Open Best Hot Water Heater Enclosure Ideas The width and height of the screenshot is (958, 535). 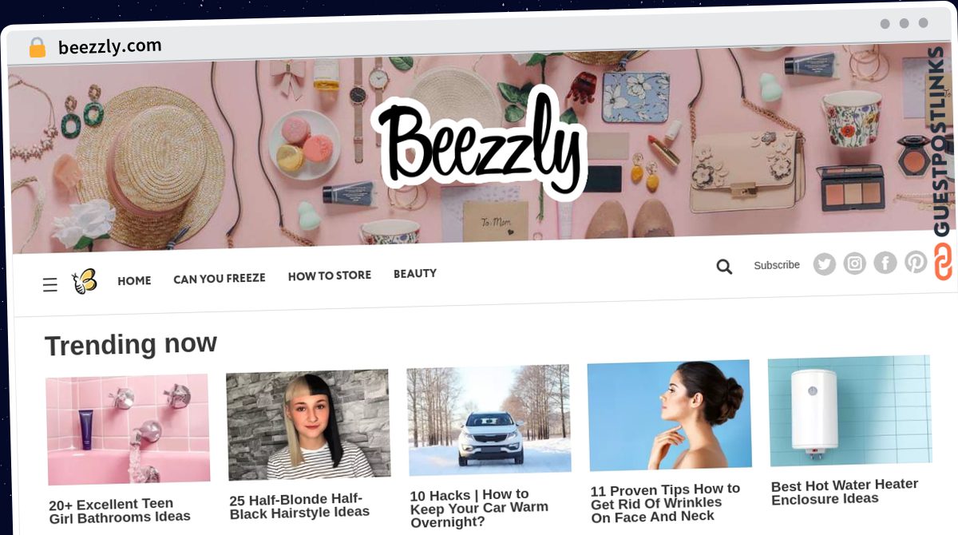pos(845,492)
